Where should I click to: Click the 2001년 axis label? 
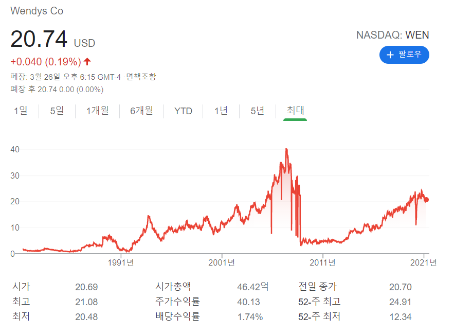click(222, 262)
